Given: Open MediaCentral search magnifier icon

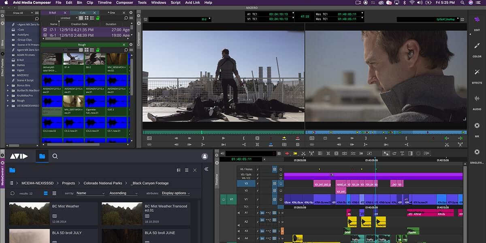Looking at the screenshot, I should [55, 156].
